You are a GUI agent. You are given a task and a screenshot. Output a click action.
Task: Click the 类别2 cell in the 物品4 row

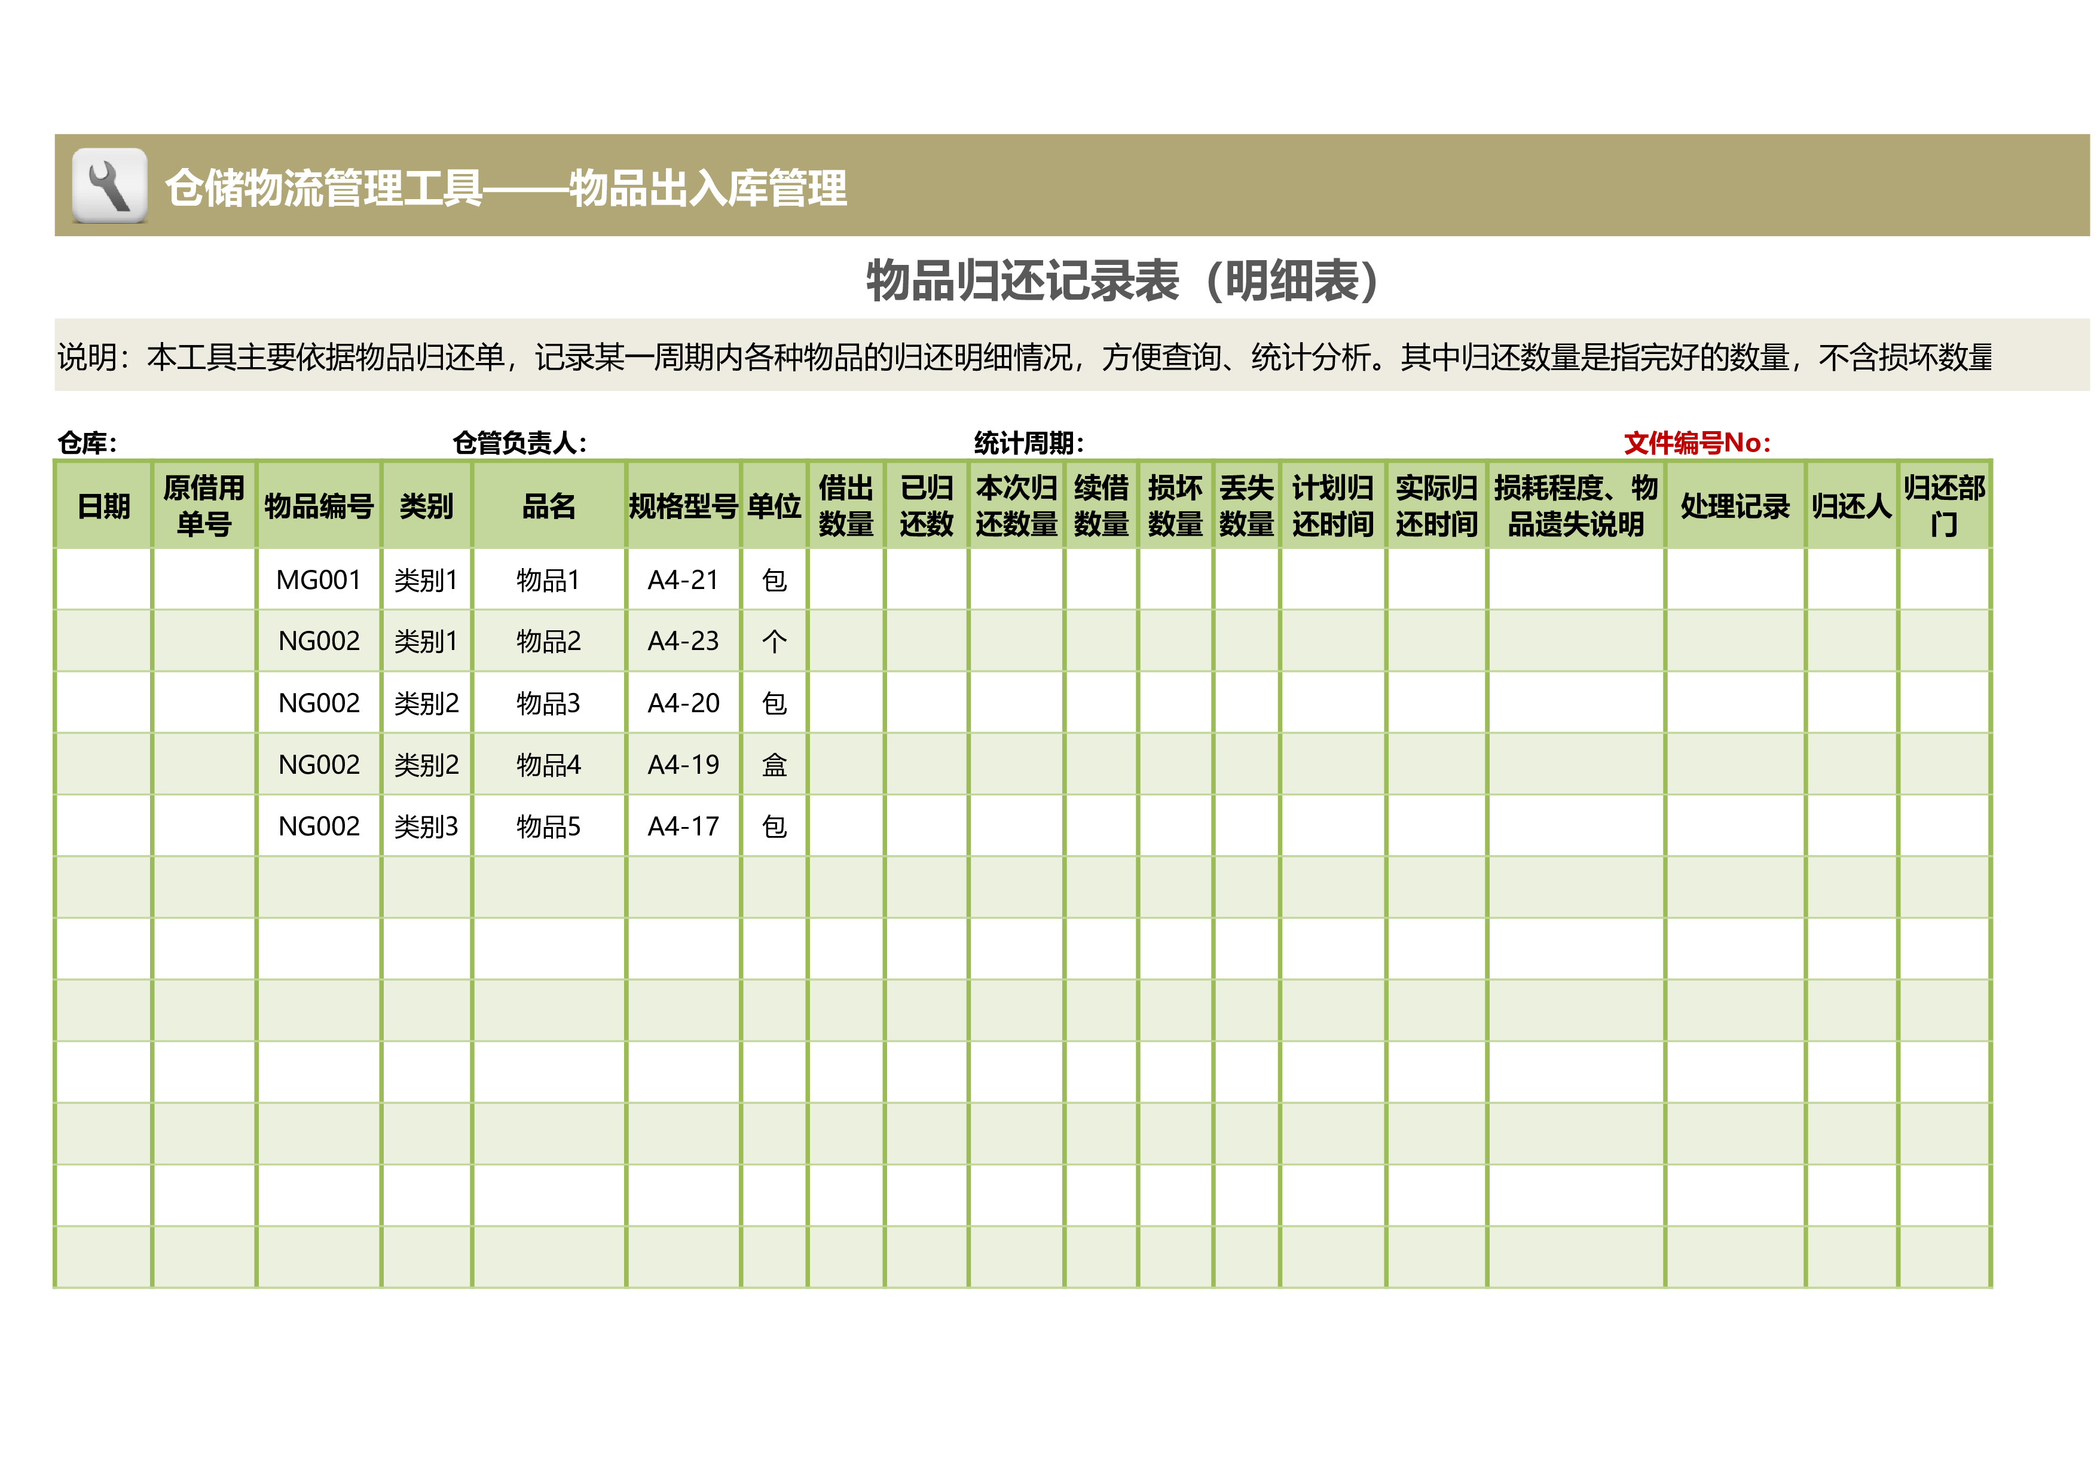(427, 764)
